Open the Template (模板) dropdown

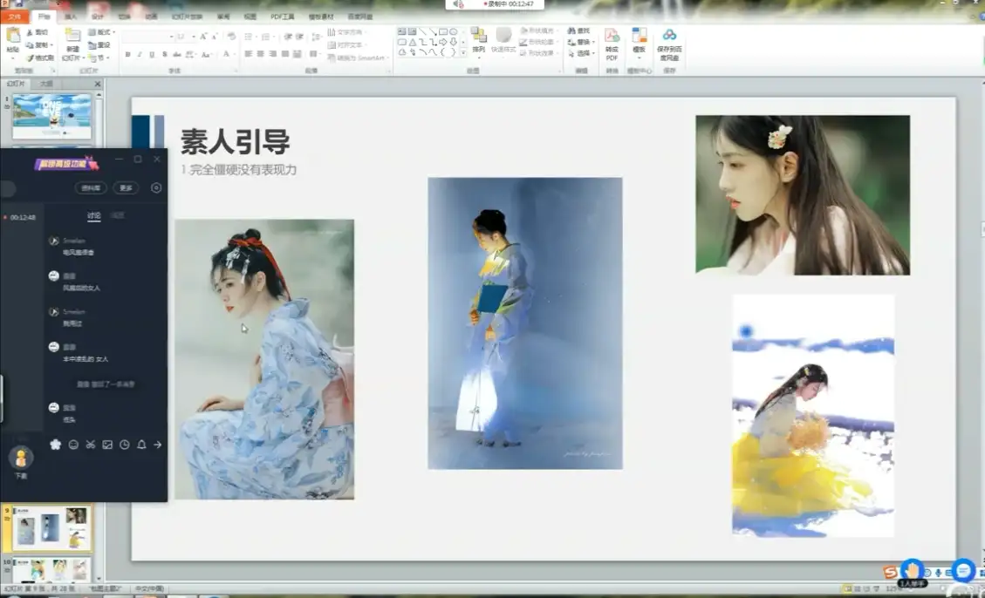tap(640, 58)
